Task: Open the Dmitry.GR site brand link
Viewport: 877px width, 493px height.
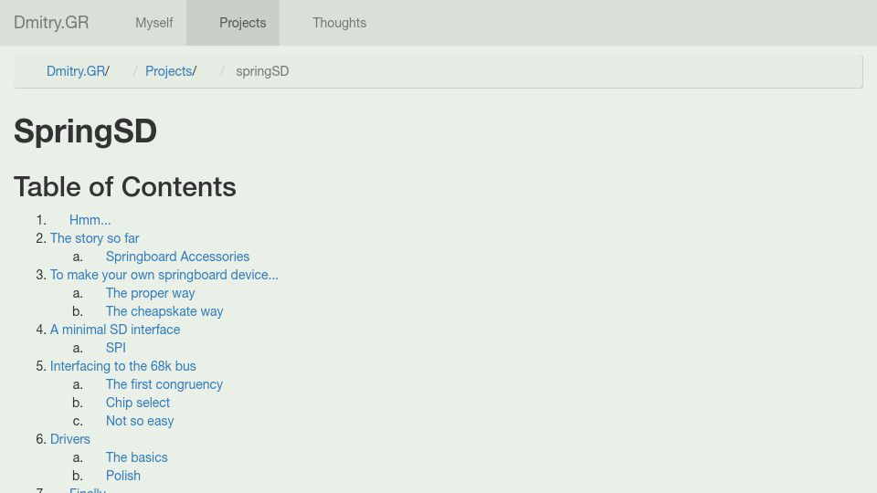Action: coord(51,22)
